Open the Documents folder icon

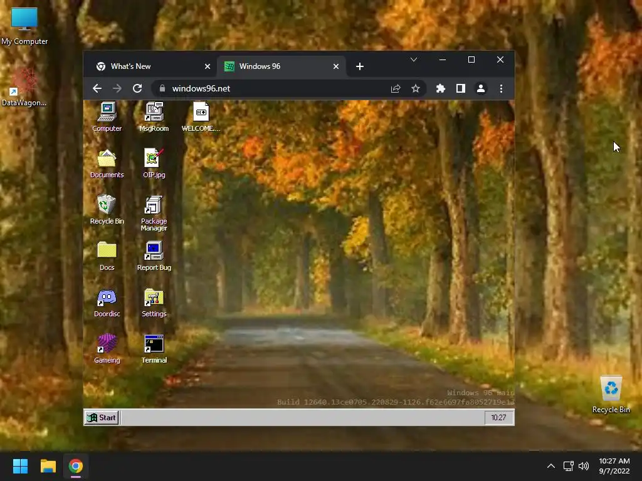point(107,163)
